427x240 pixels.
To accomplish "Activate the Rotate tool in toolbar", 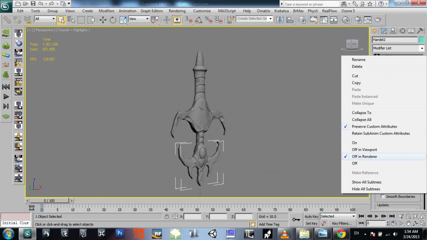I will pos(113,20).
